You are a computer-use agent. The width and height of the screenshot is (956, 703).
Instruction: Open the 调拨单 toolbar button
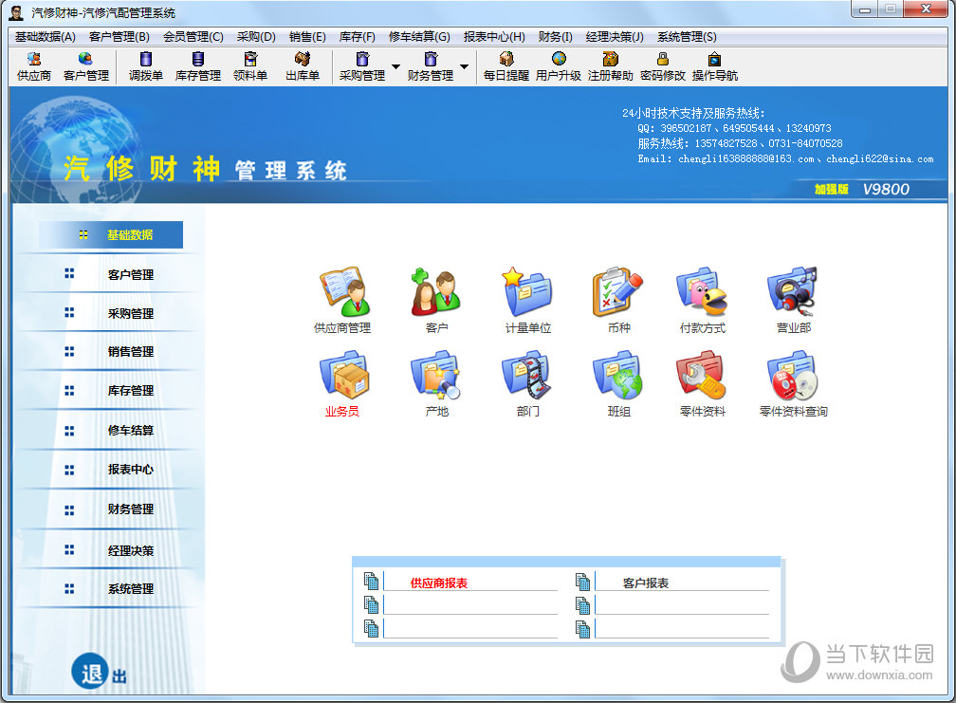pos(146,66)
